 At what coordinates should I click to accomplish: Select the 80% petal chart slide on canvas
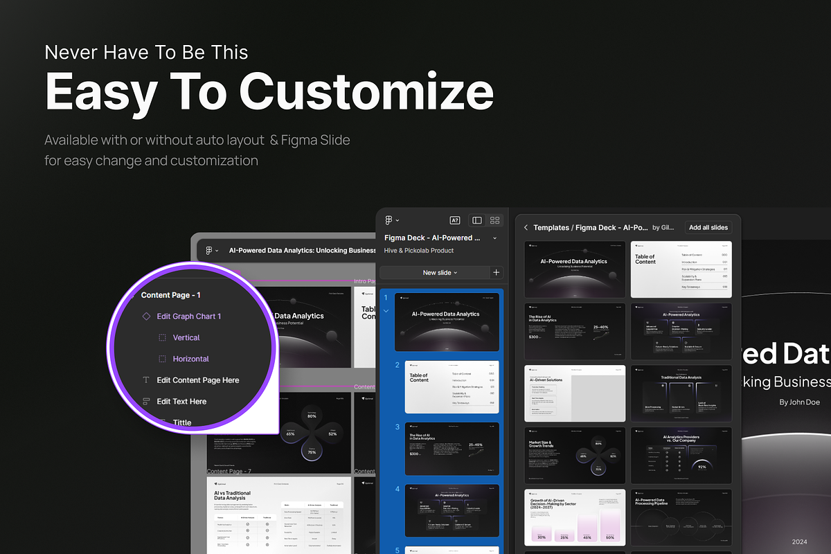tap(305, 433)
